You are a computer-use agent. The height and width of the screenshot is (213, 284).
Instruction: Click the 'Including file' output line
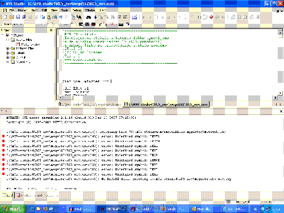coord(116,132)
